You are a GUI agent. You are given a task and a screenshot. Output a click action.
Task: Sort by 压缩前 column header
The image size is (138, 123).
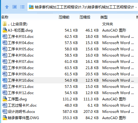coord(64,17)
